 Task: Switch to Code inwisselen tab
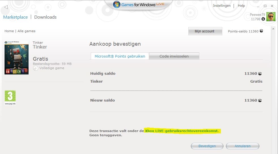pyautogui.click(x=174, y=56)
